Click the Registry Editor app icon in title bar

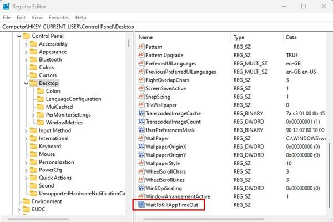coord(6,7)
